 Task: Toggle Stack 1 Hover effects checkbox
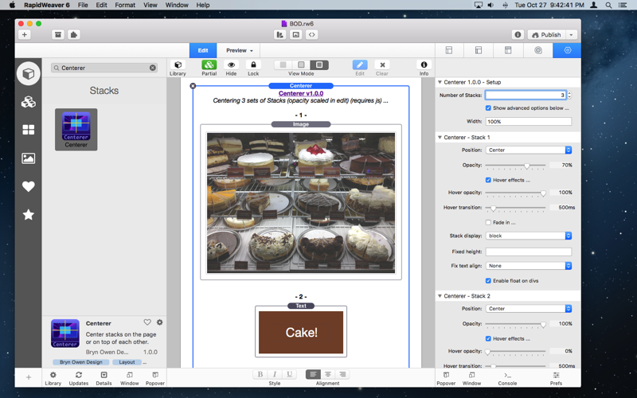click(x=488, y=180)
